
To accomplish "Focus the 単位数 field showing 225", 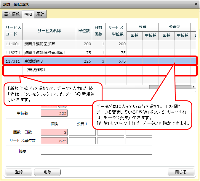I will [x=54, y=113].
